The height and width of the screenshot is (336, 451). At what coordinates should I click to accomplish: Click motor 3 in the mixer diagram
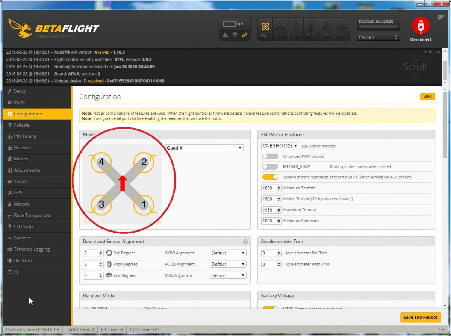pos(101,204)
